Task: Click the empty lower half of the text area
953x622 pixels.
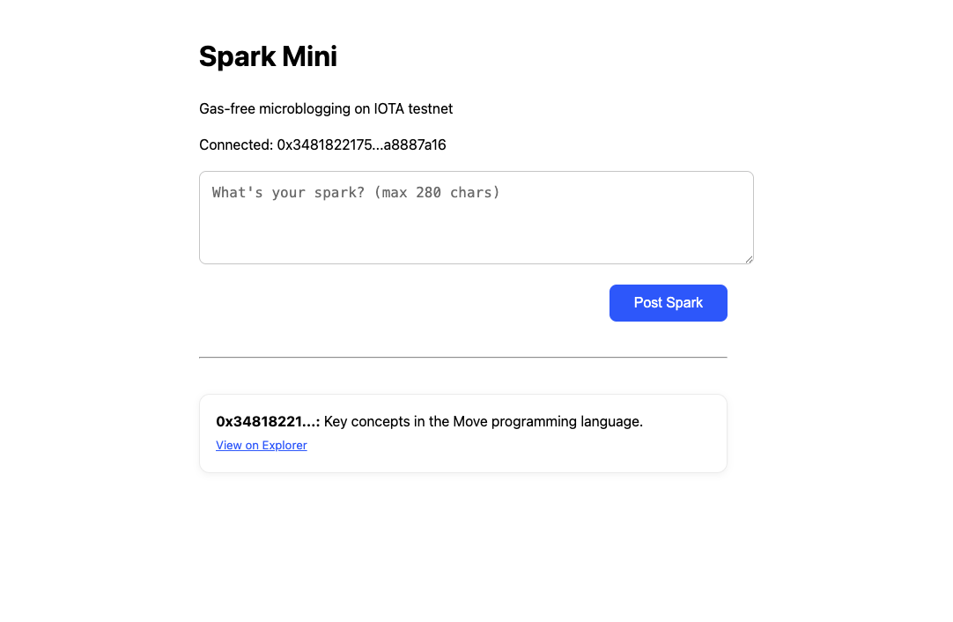Action: click(x=476, y=242)
